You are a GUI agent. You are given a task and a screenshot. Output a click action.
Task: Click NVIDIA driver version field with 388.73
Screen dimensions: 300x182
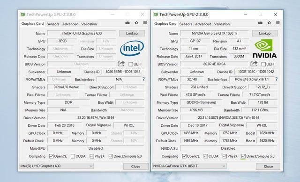tap(229, 117)
